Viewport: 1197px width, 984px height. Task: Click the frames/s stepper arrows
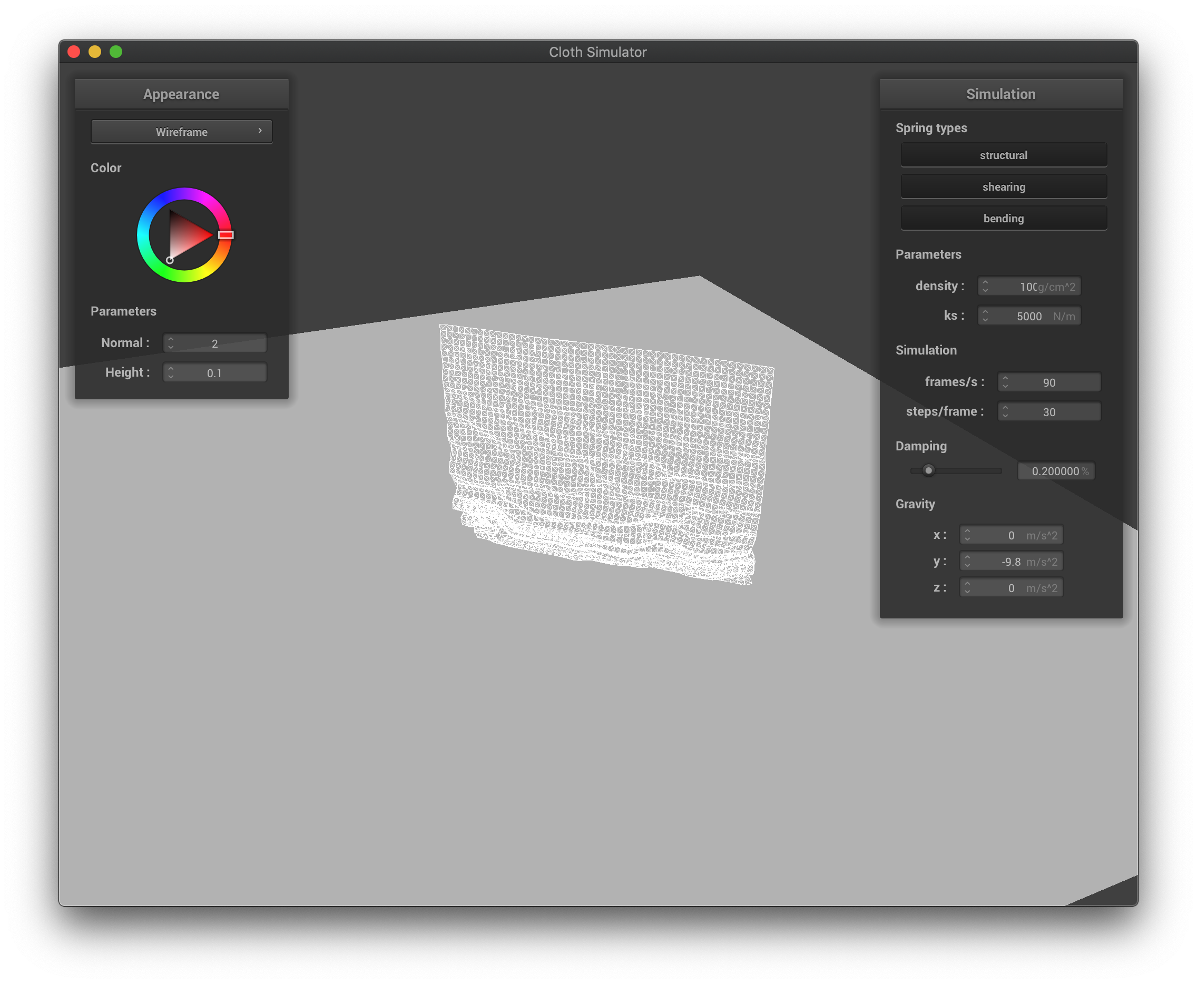coord(1005,382)
